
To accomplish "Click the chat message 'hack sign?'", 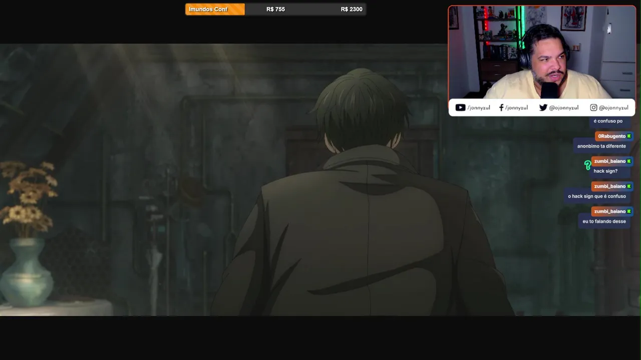I will pos(605,171).
